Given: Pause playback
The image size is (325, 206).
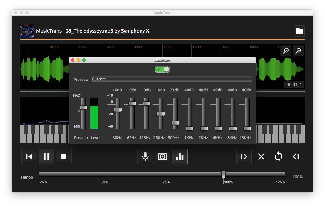Looking at the screenshot, I should (46, 157).
